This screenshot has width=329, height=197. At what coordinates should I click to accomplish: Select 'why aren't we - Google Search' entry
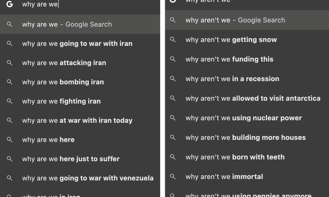pyautogui.click(x=235, y=20)
